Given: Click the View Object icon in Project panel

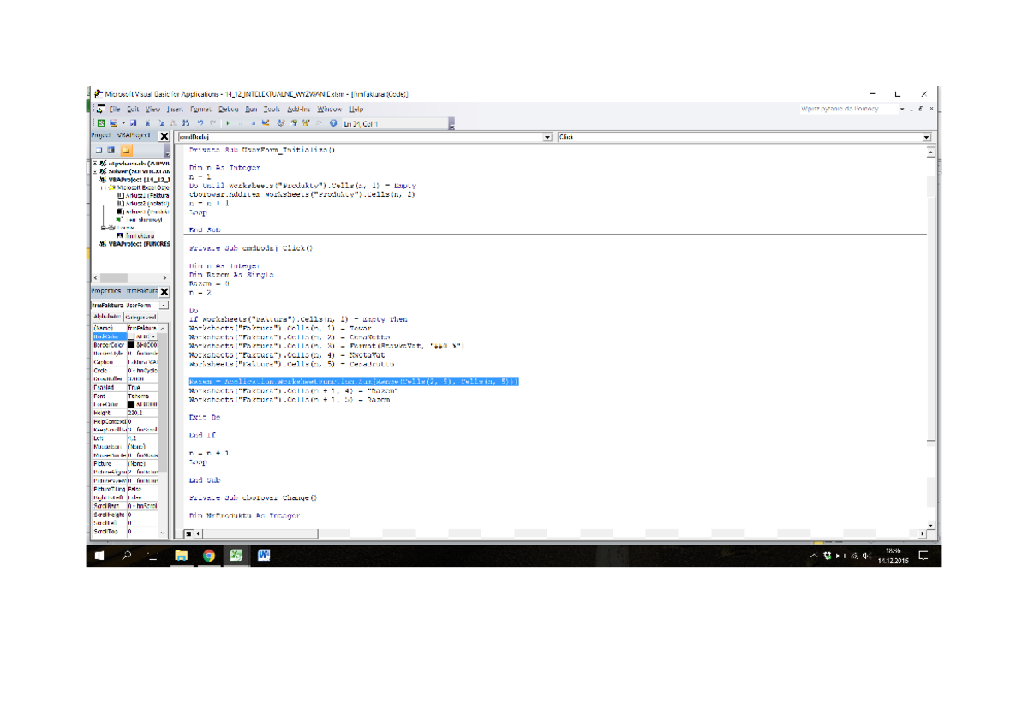Looking at the screenshot, I should coord(111,150).
